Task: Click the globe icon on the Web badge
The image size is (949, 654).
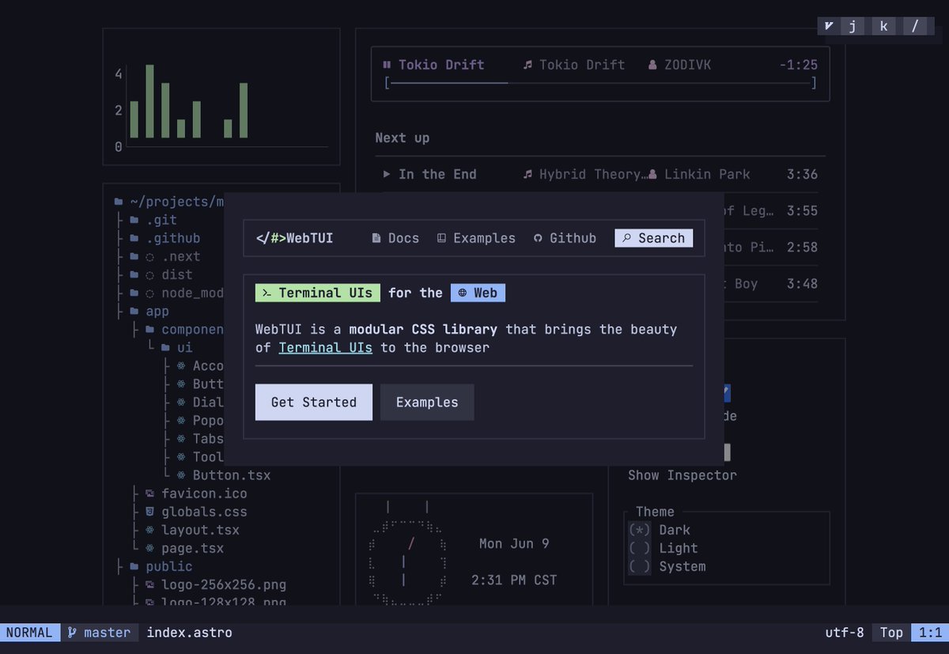Action: [x=463, y=292]
